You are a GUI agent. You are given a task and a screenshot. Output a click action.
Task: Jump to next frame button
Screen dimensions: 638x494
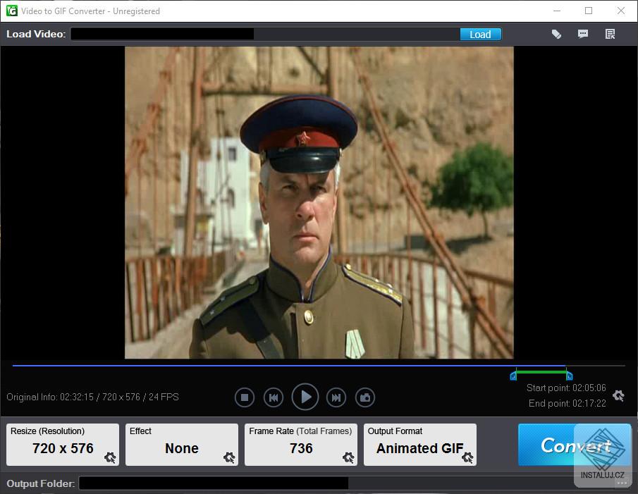[x=336, y=397]
